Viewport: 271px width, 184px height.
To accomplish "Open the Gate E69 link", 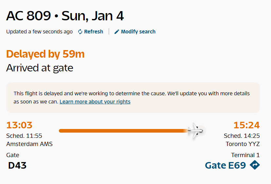I will coord(225,165).
